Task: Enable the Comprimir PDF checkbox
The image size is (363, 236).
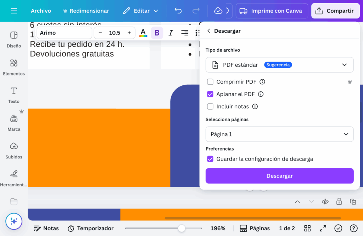Action: click(x=210, y=82)
